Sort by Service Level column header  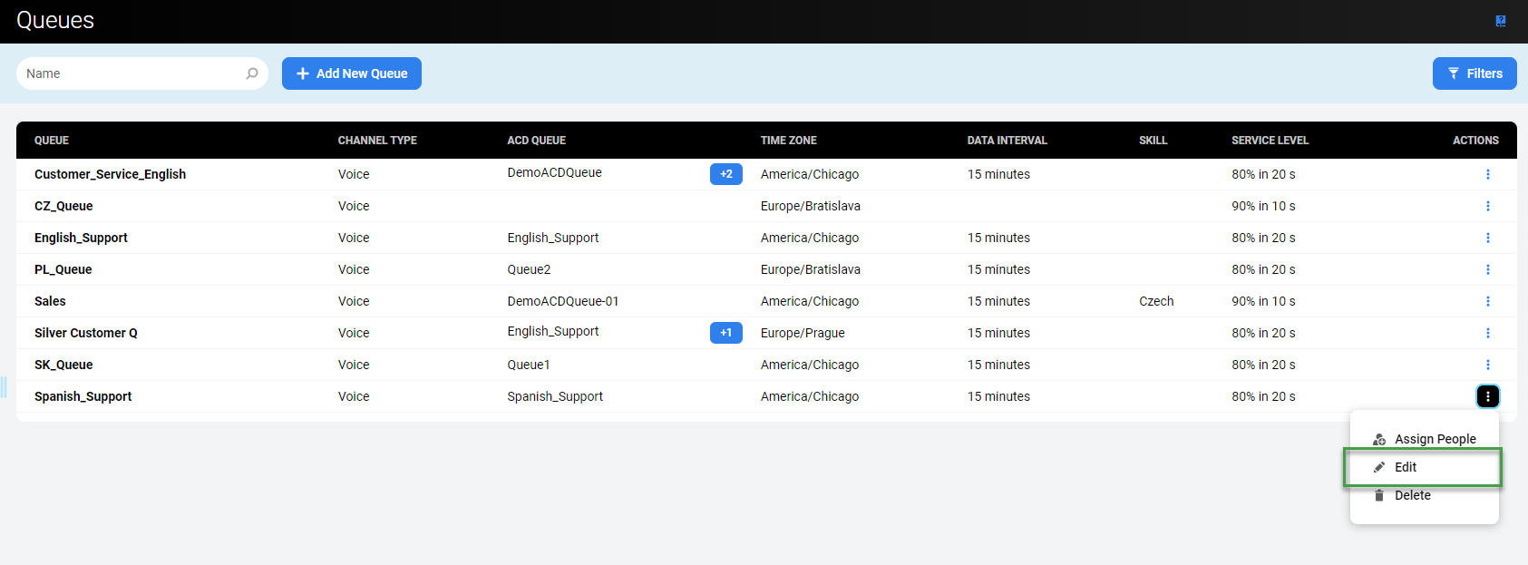[x=1270, y=141]
